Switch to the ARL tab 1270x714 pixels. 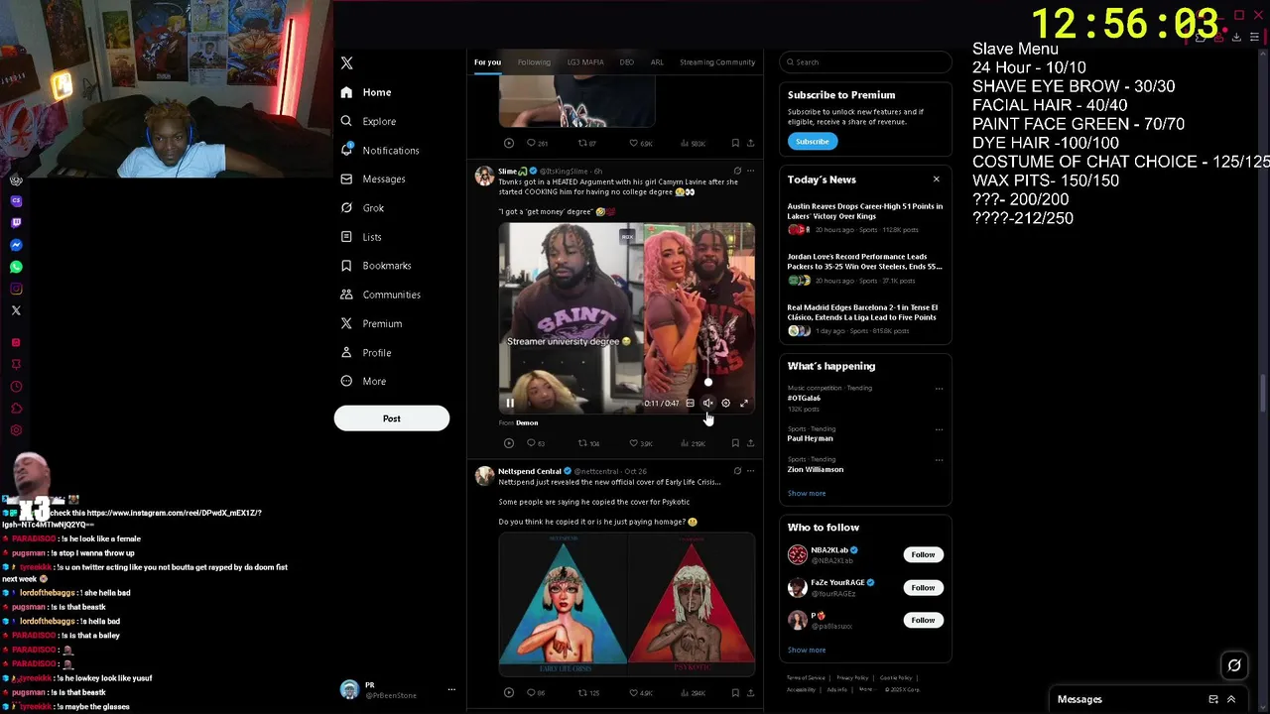click(657, 62)
